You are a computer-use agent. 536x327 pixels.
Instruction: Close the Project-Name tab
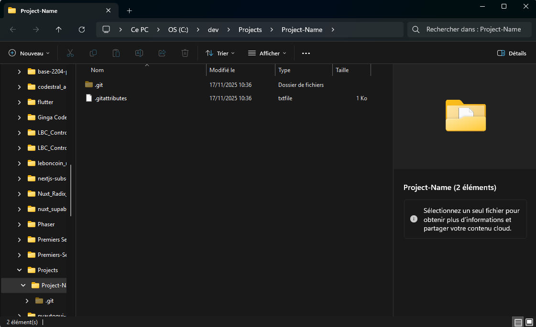point(109,11)
